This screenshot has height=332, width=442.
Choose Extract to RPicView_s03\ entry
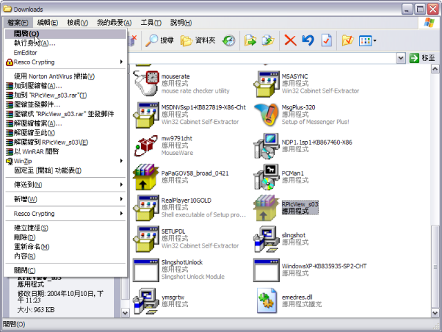tap(66, 142)
